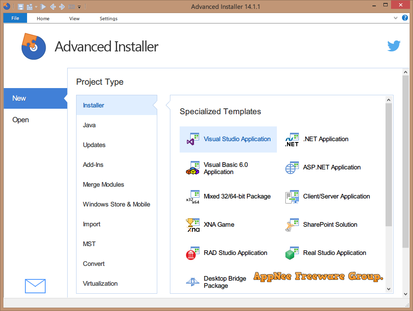The height and width of the screenshot is (311, 413).
Task: Click the templates list scrollbar thumb
Action: point(389,164)
